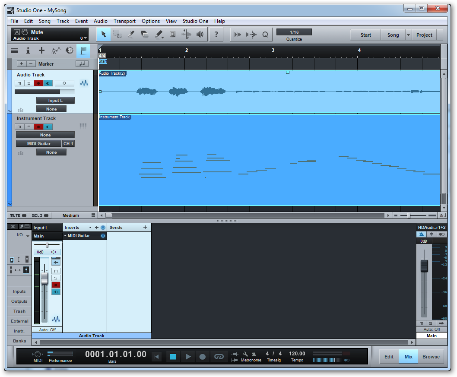Adjust the Audio Track pan slider
Viewport: 457px width, 377px height.
click(47, 245)
